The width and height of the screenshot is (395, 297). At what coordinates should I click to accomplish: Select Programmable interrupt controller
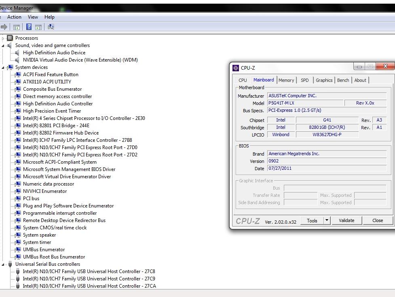60,213
